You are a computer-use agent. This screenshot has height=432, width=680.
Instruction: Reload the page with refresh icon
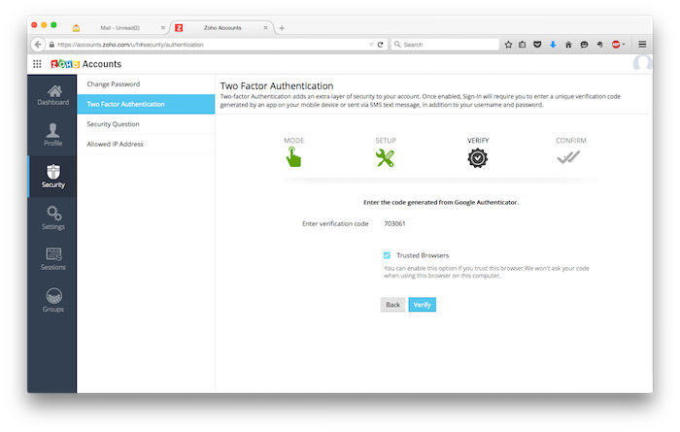coord(381,45)
